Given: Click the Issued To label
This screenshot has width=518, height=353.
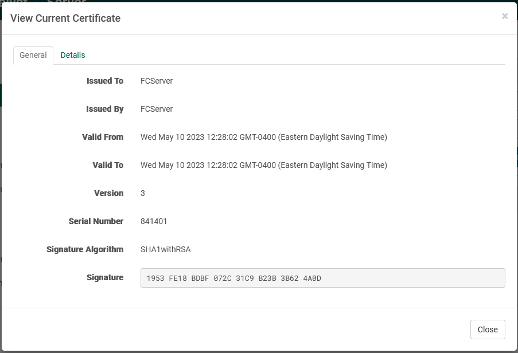Looking at the screenshot, I should (x=105, y=81).
